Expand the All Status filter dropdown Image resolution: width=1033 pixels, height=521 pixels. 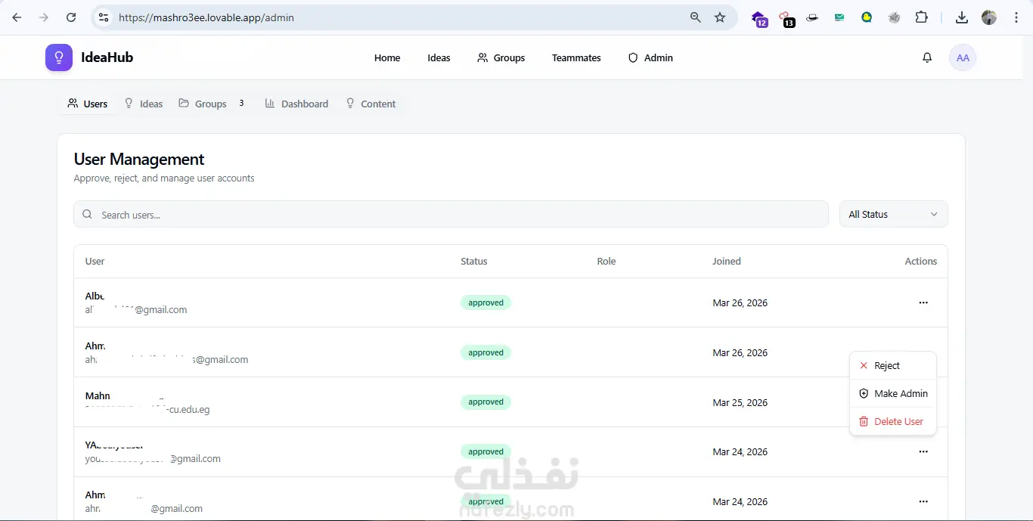(x=893, y=214)
